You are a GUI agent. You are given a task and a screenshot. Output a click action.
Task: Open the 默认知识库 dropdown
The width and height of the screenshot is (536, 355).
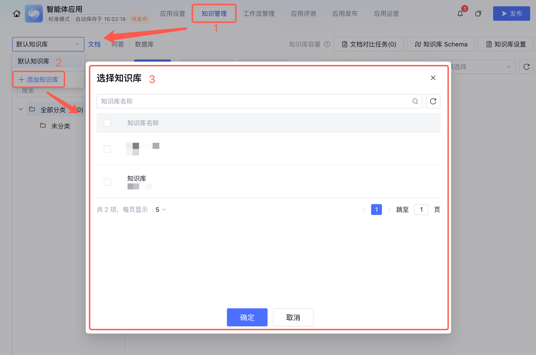coord(48,44)
